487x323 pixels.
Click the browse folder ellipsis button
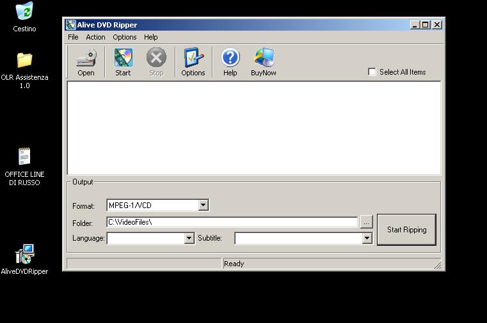(365, 222)
